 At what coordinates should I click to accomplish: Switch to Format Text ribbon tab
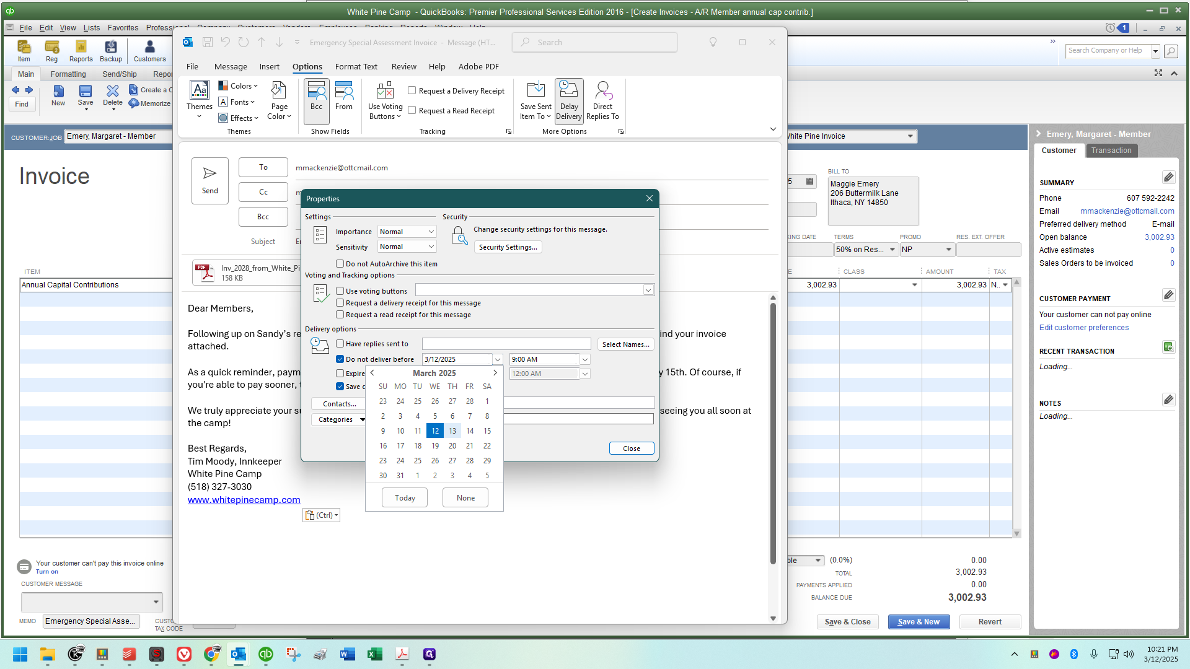[x=356, y=66]
